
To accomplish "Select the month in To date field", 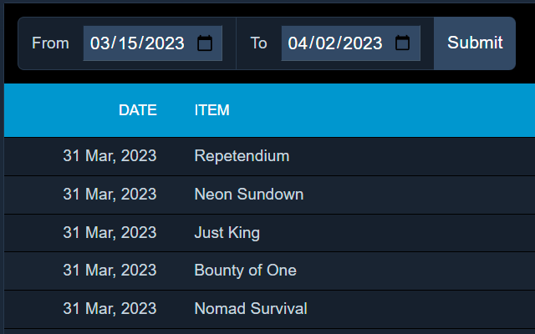I will pyautogui.click(x=297, y=43).
